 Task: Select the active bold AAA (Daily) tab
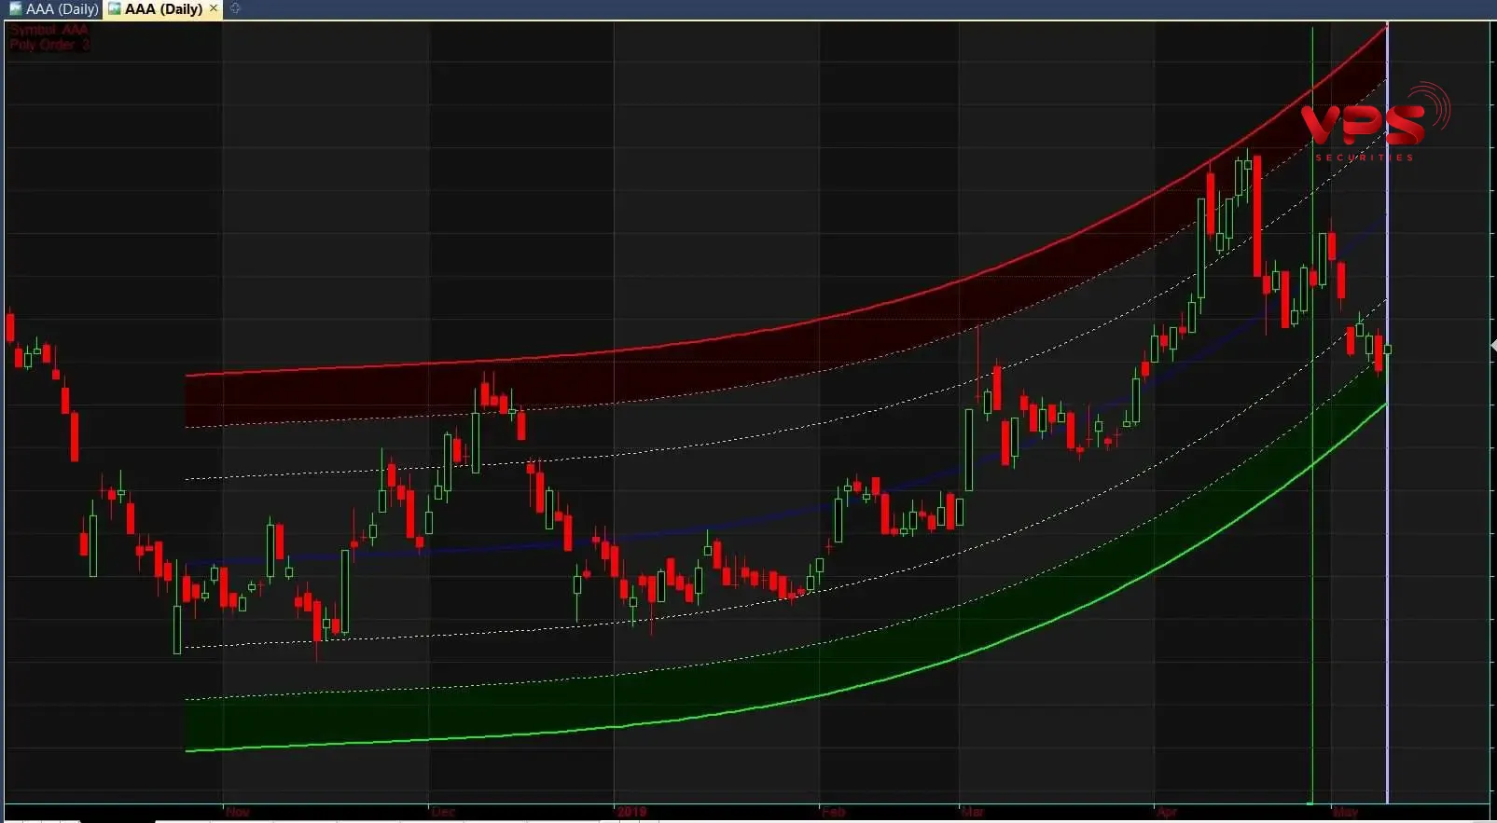click(163, 9)
